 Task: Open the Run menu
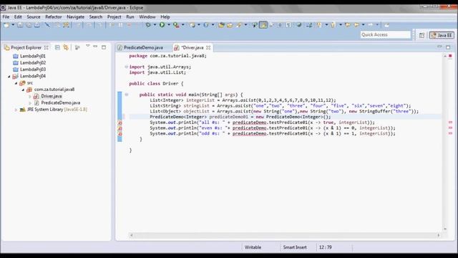130,17
